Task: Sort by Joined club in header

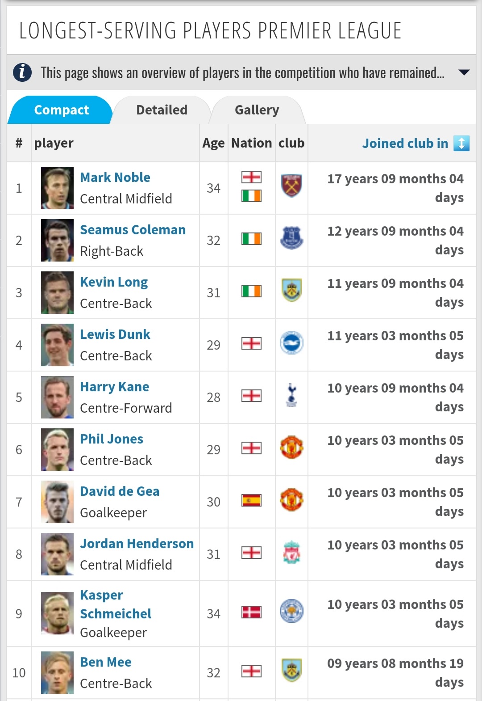Action: (x=405, y=143)
